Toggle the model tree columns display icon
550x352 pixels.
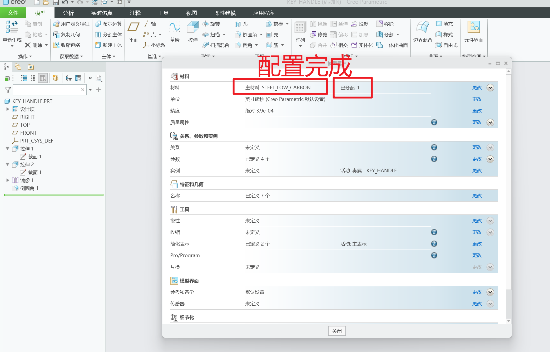pos(43,78)
